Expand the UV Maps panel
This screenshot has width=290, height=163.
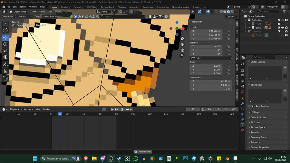[255, 112]
